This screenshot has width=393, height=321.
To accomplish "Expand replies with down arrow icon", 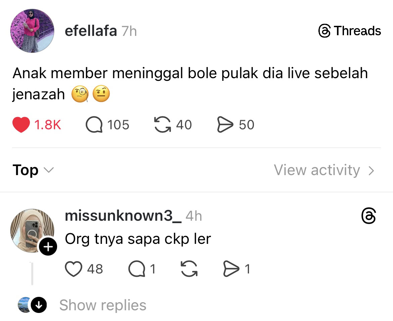I will click(39, 305).
